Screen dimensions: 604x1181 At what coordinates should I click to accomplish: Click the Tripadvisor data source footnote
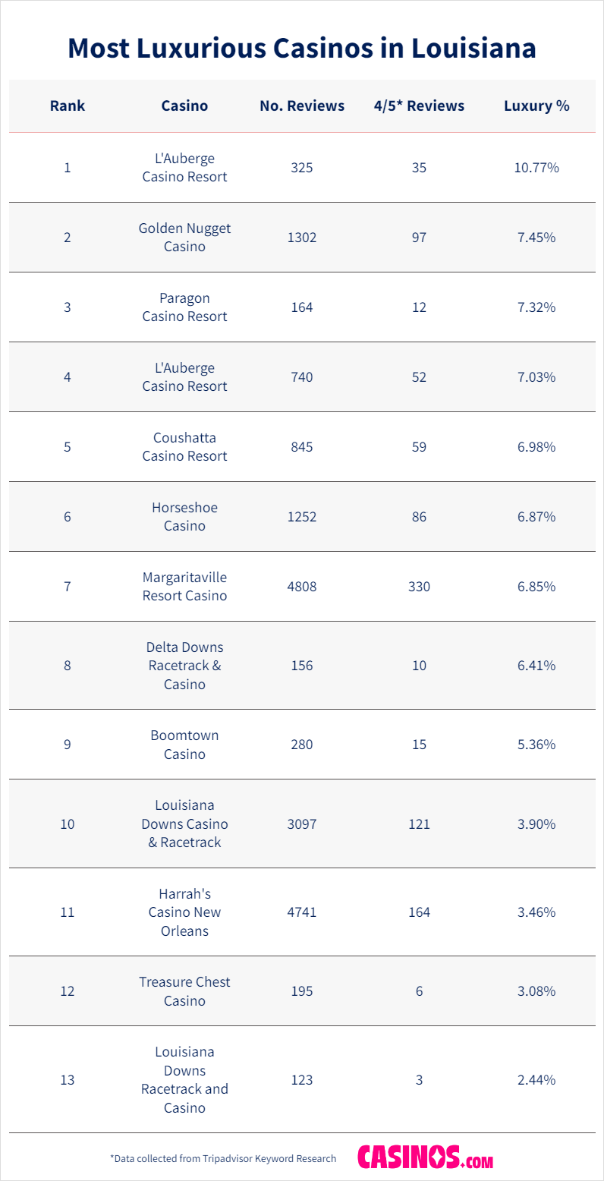click(x=223, y=1158)
